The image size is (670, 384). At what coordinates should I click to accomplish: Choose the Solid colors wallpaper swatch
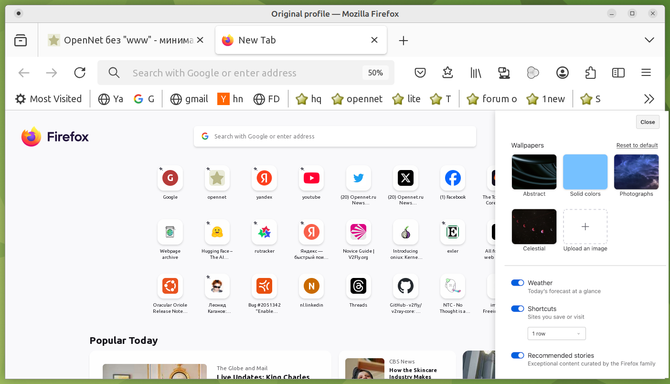[x=585, y=172]
